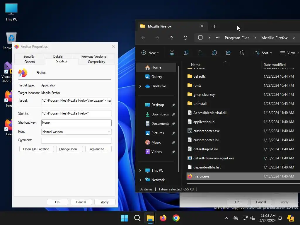This screenshot has width=300, height=225.
Task: Click pin icon next to Music
Action: (x=173, y=142)
